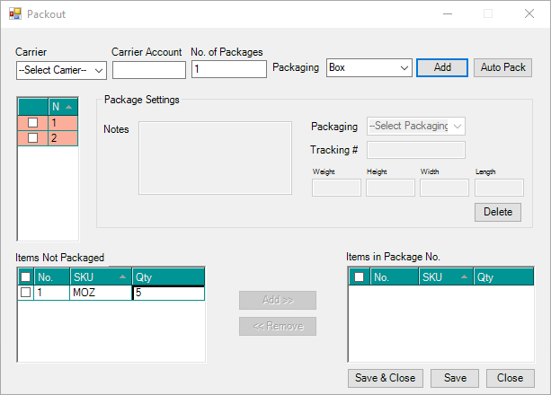Open the Select Carrier dropdown
The image size is (551, 395).
coord(61,69)
